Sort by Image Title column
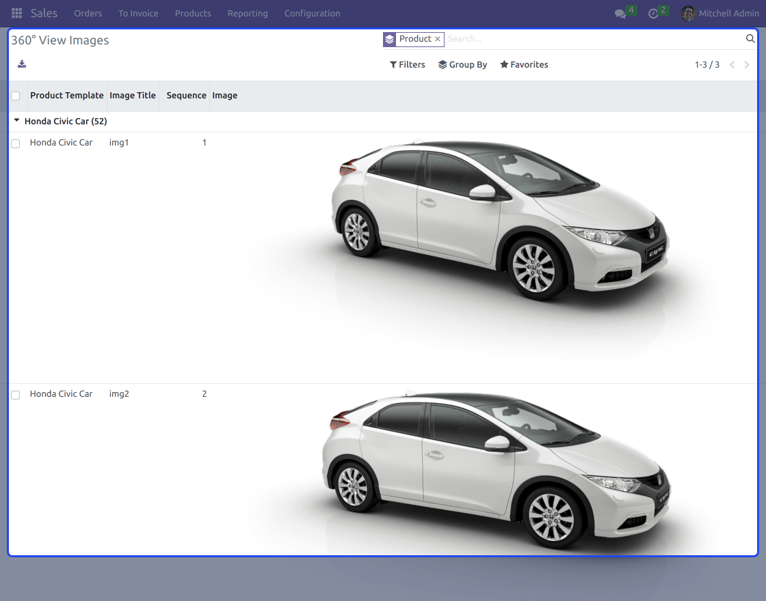The image size is (766, 601). tap(133, 96)
